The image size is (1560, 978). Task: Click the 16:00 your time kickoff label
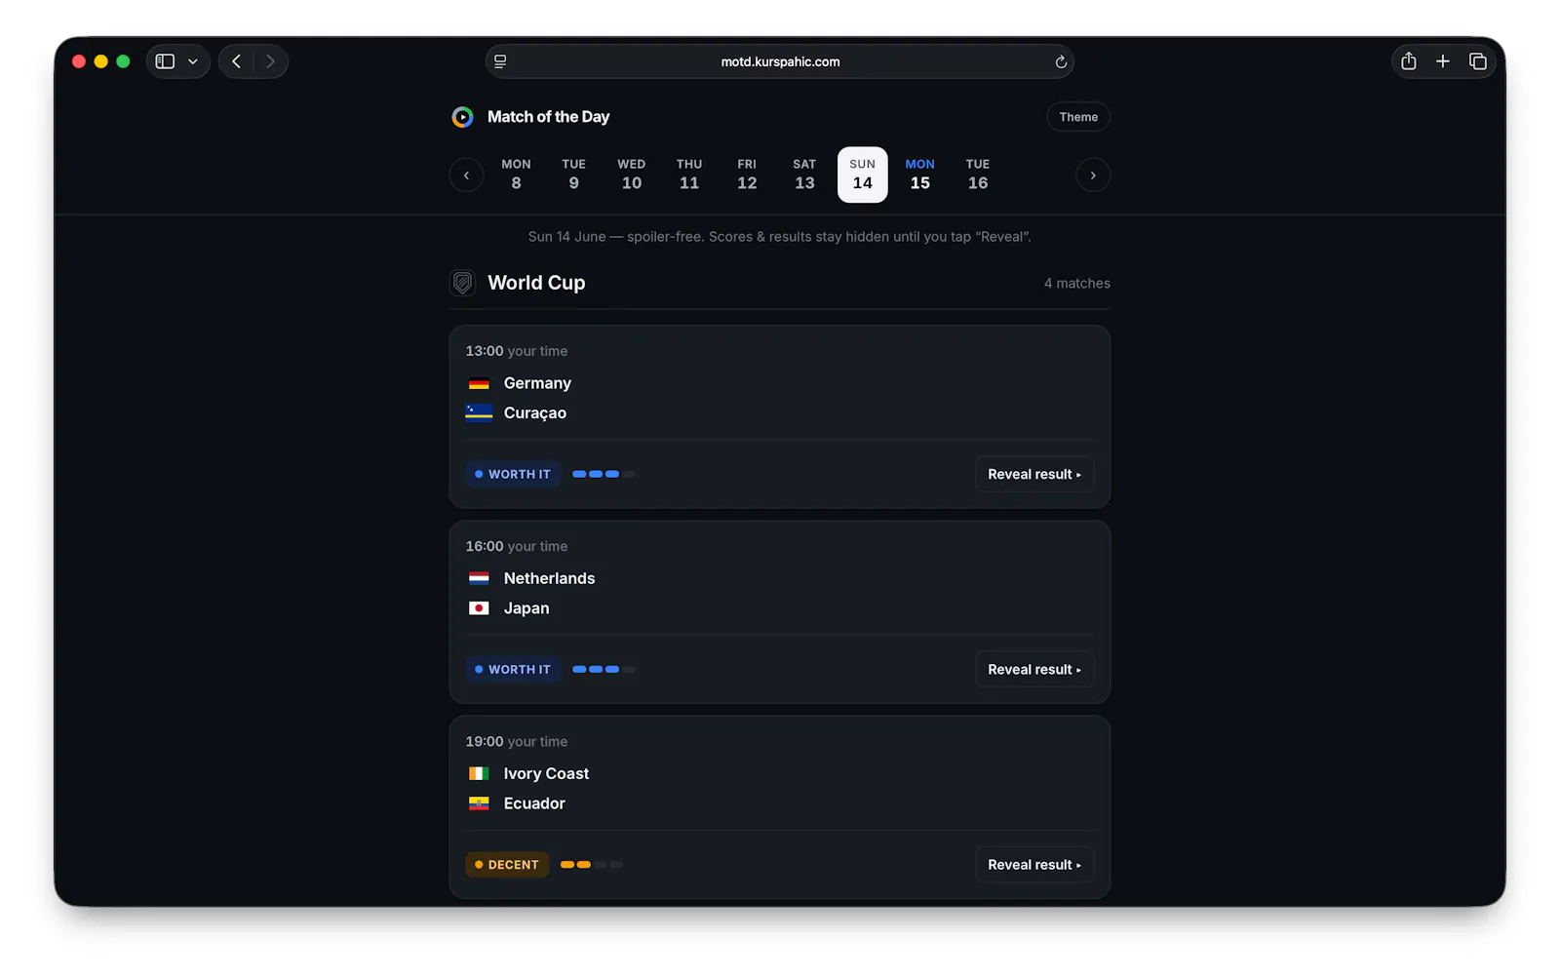pos(517,546)
